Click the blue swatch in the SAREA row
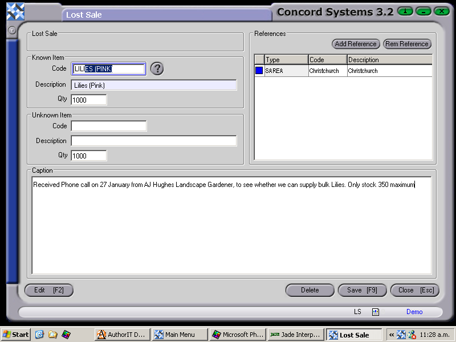Viewport: 456px width, 342px height. tap(259, 70)
